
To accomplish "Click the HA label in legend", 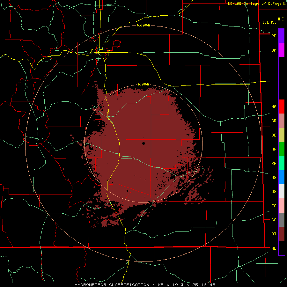I will [x=274, y=107].
